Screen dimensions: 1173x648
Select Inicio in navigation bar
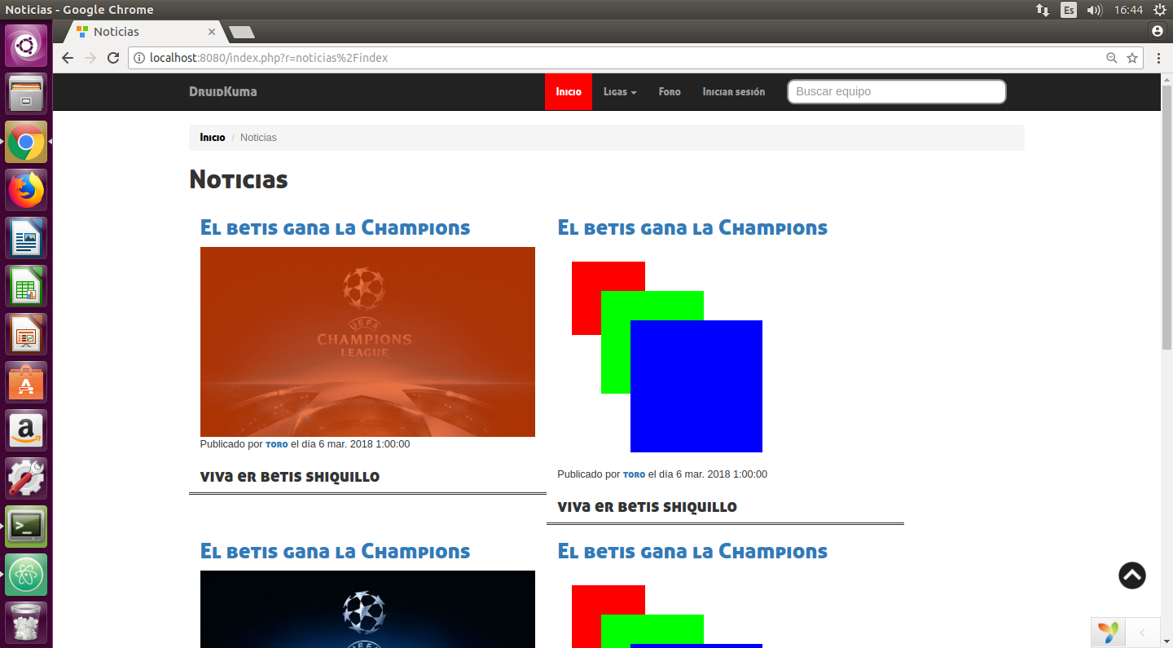(569, 92)
